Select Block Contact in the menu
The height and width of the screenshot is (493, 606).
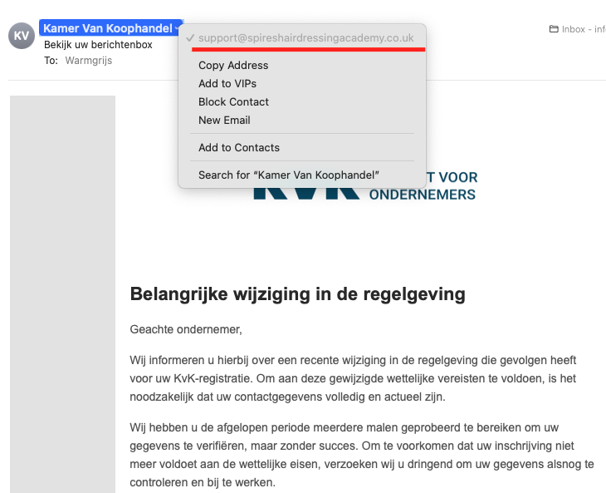(x=233, y=101)
